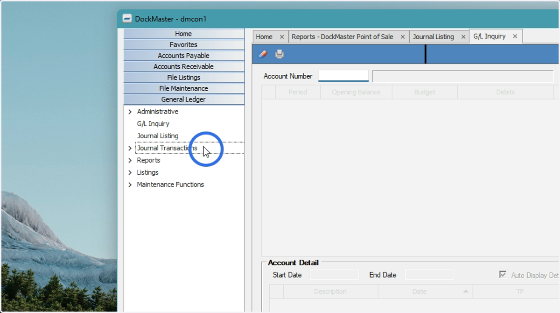The image size is (560, 313).
Task: Sort by the Description column header
Action: coord(330,292)
